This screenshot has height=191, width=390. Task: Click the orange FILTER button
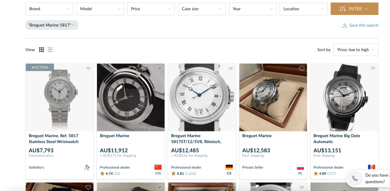(354, 9)
